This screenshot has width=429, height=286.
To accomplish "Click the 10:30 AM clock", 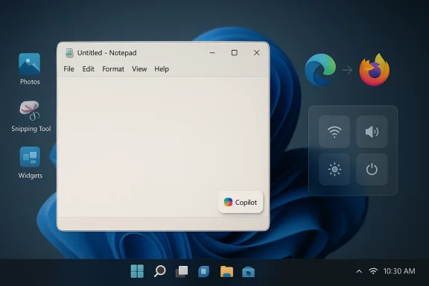I will [399, 271].
